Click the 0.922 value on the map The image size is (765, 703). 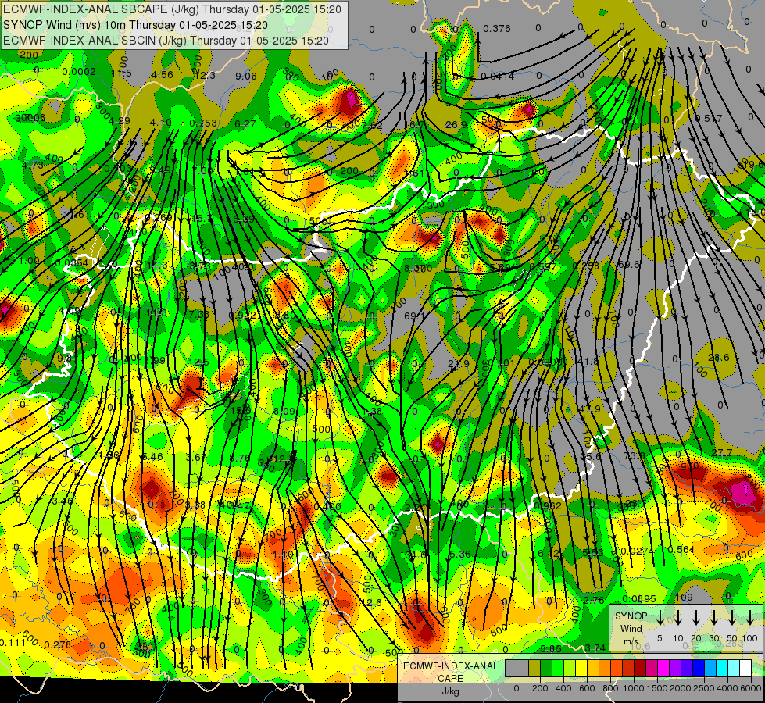click(x=242, y=316)
